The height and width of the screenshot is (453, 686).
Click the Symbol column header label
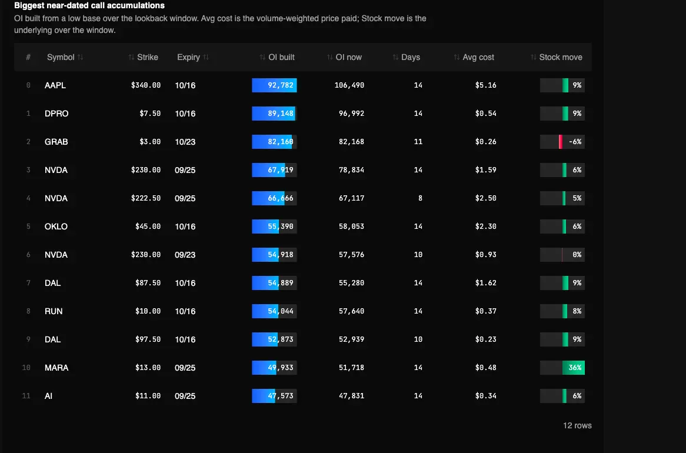tap(61, 57)
